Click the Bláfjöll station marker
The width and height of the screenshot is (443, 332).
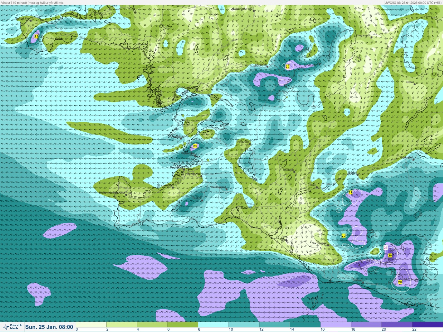pos(202,200)
